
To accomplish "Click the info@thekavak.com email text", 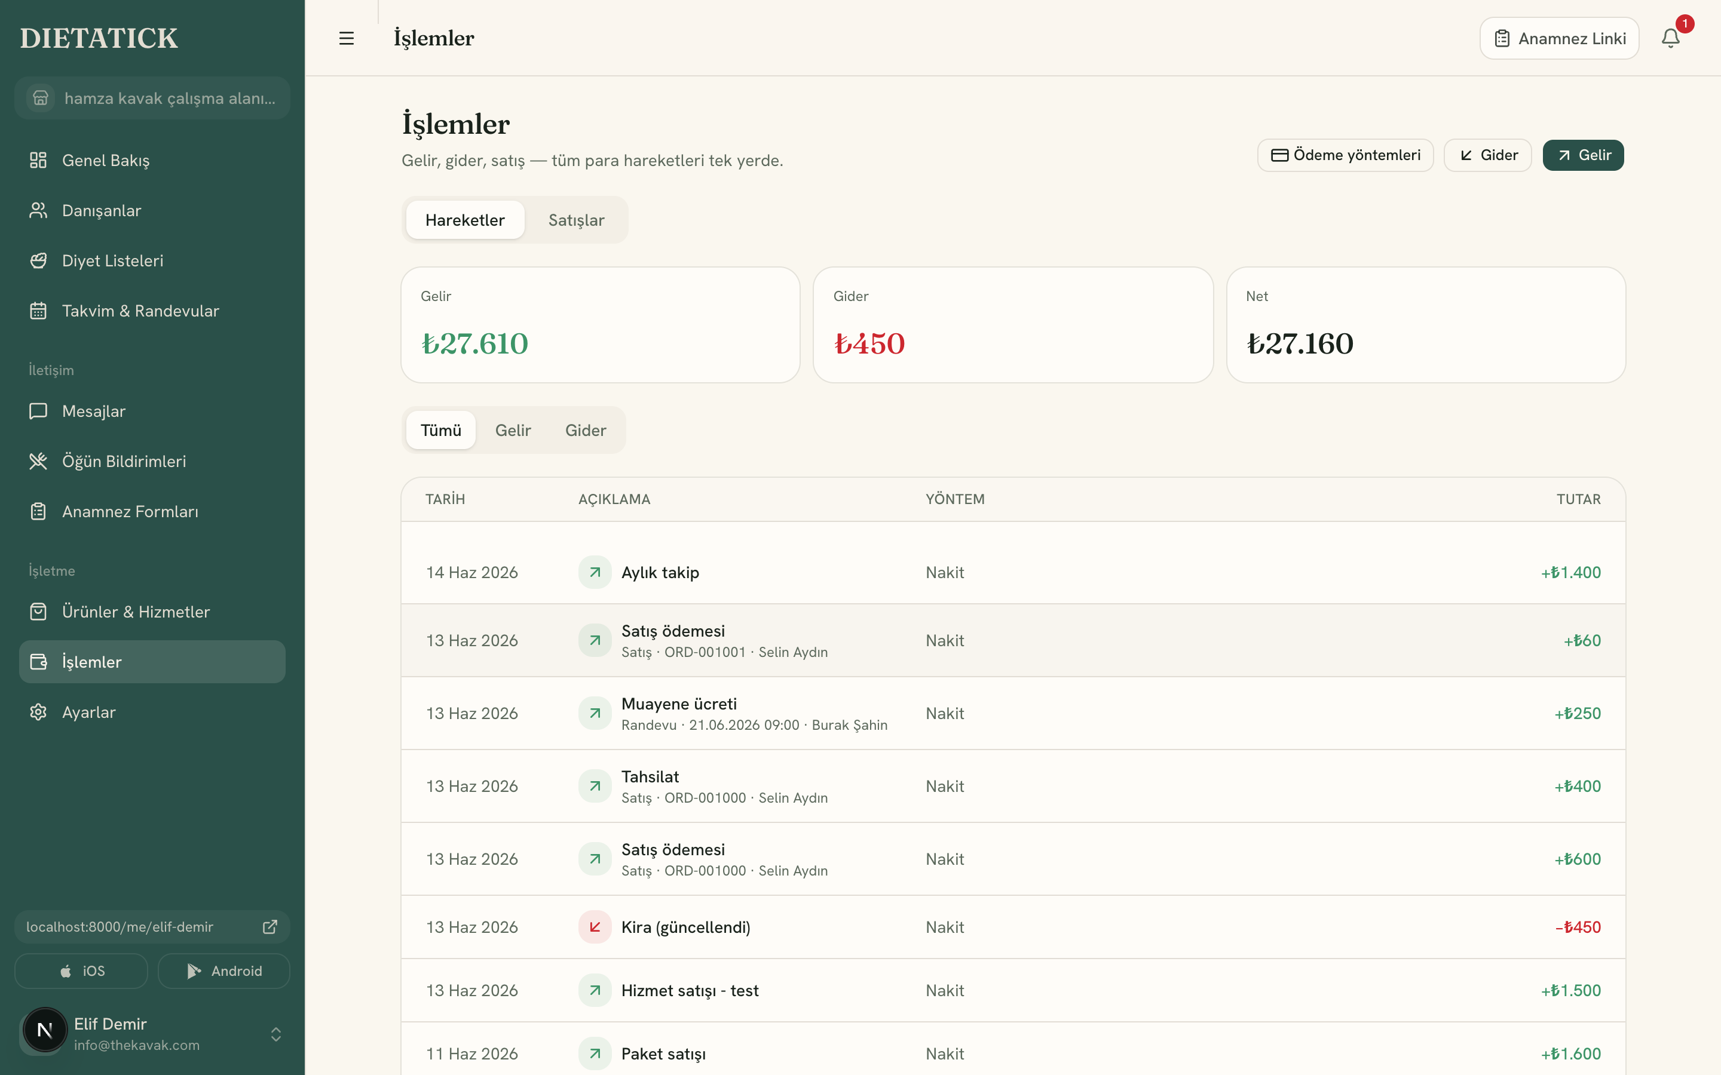I will point(136,1045).
